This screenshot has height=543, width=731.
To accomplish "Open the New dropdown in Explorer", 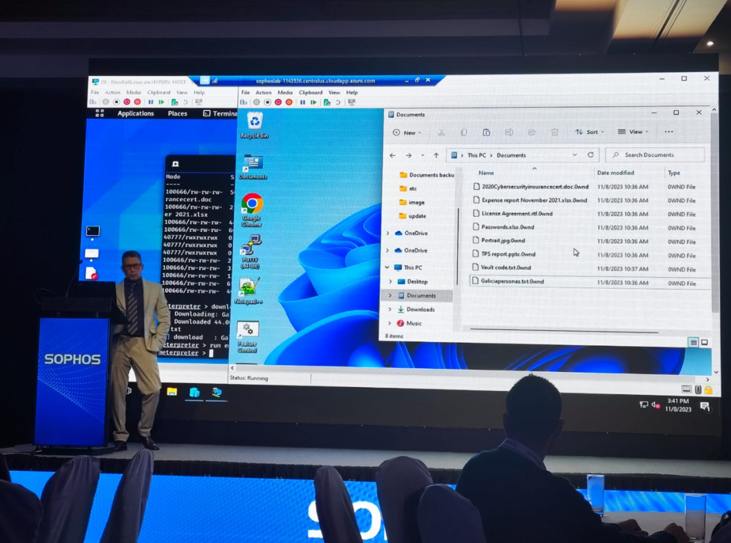I will [408, 132].
